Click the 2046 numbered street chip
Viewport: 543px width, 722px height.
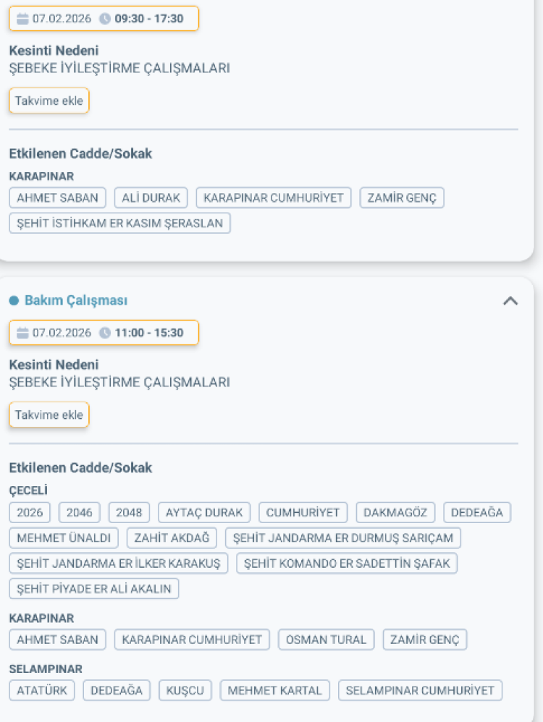78,512
